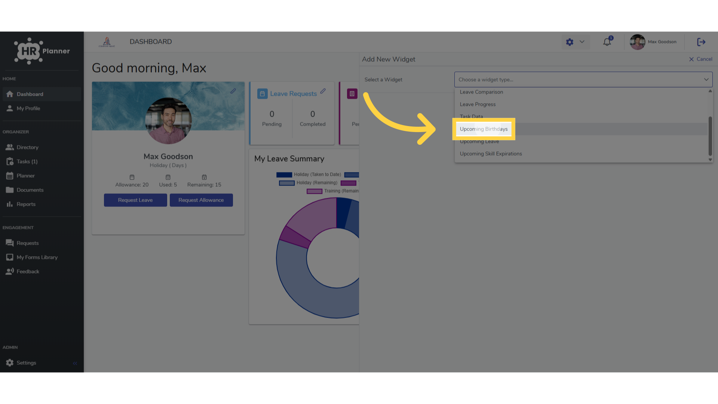
Task: Edit the Leave Requests widget
Action: tap(323, 91)
